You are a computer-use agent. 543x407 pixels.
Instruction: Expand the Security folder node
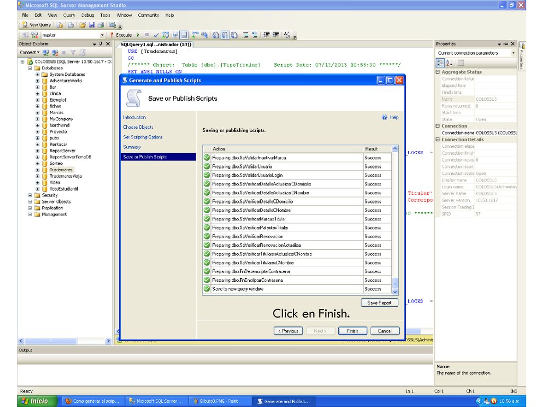30,195
